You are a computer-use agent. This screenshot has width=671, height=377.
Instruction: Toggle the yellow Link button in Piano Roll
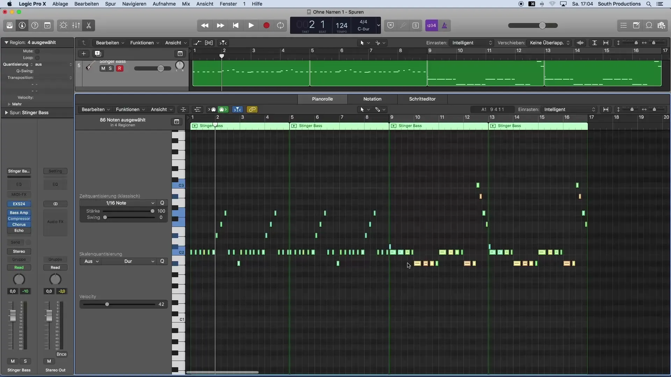point(252,110)
